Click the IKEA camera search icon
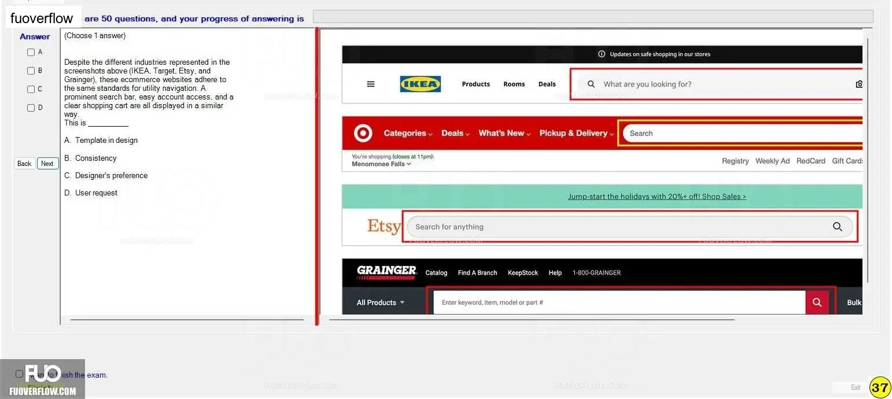This screenshot has height=399, width=892. [859, 84]
